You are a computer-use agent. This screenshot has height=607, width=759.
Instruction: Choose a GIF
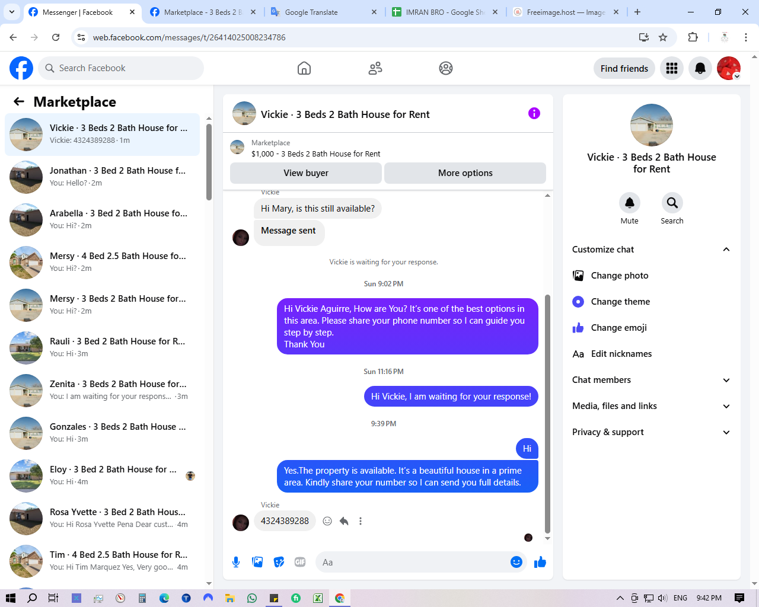300,562
